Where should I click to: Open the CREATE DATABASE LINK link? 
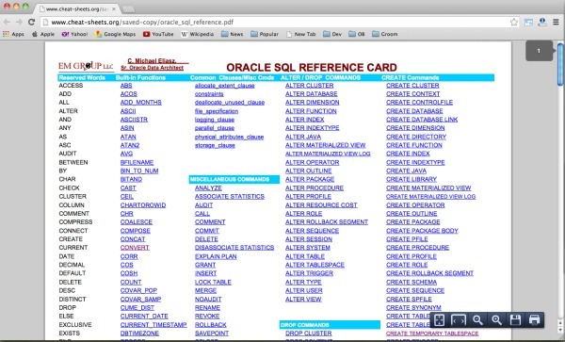422,120
